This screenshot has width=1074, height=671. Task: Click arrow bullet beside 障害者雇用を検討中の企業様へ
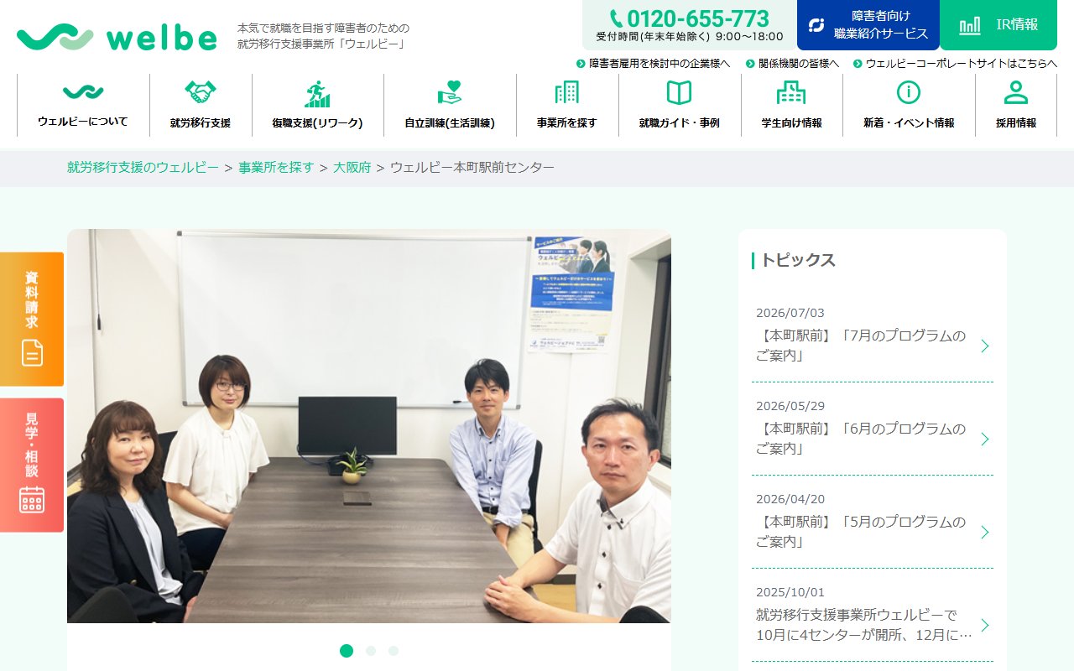(x=581, y=64)
